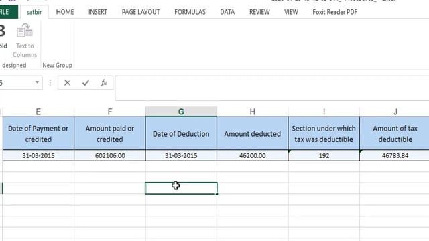
Task: Click inside the formula bar input
Action: (x=272, y=88)
